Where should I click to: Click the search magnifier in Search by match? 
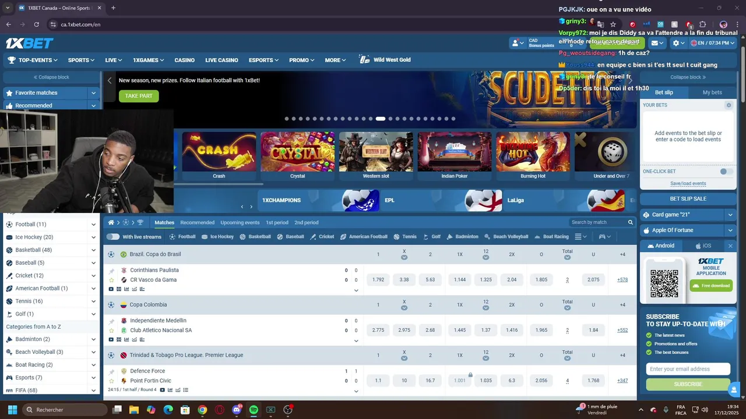(x=631, y=222)
